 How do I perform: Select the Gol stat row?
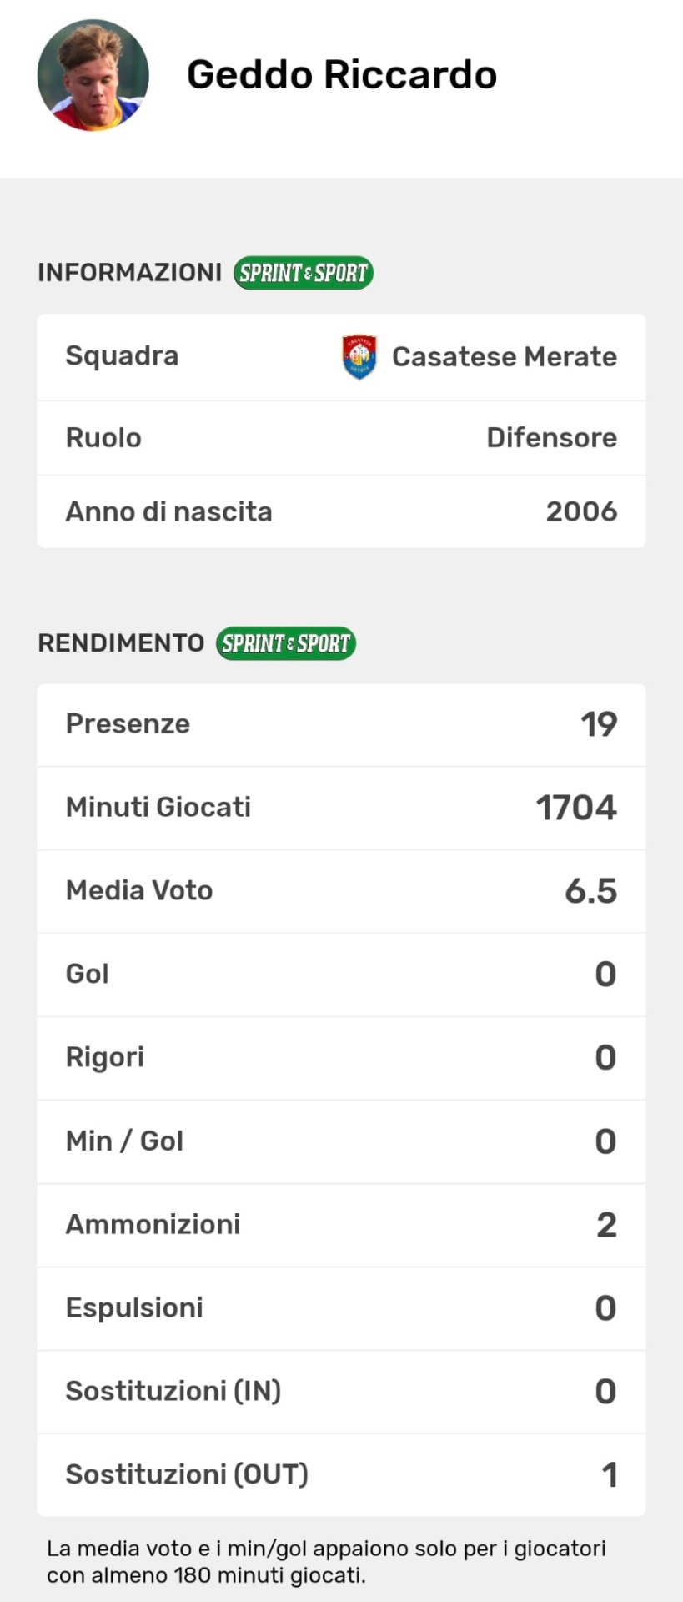click(341, 975)
